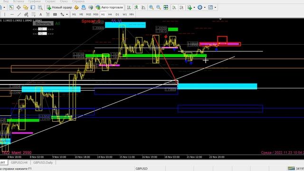Switch timeframe to H1
The width and height of the screenshot is (304, 171).
click(x=103, y=14)
